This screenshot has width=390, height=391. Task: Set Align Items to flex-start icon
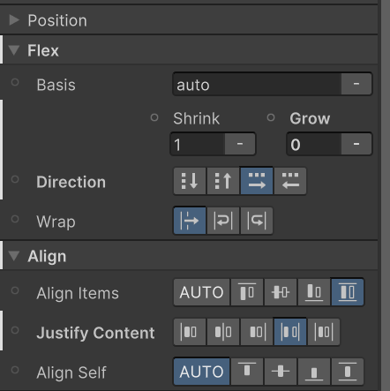[247, 292]
